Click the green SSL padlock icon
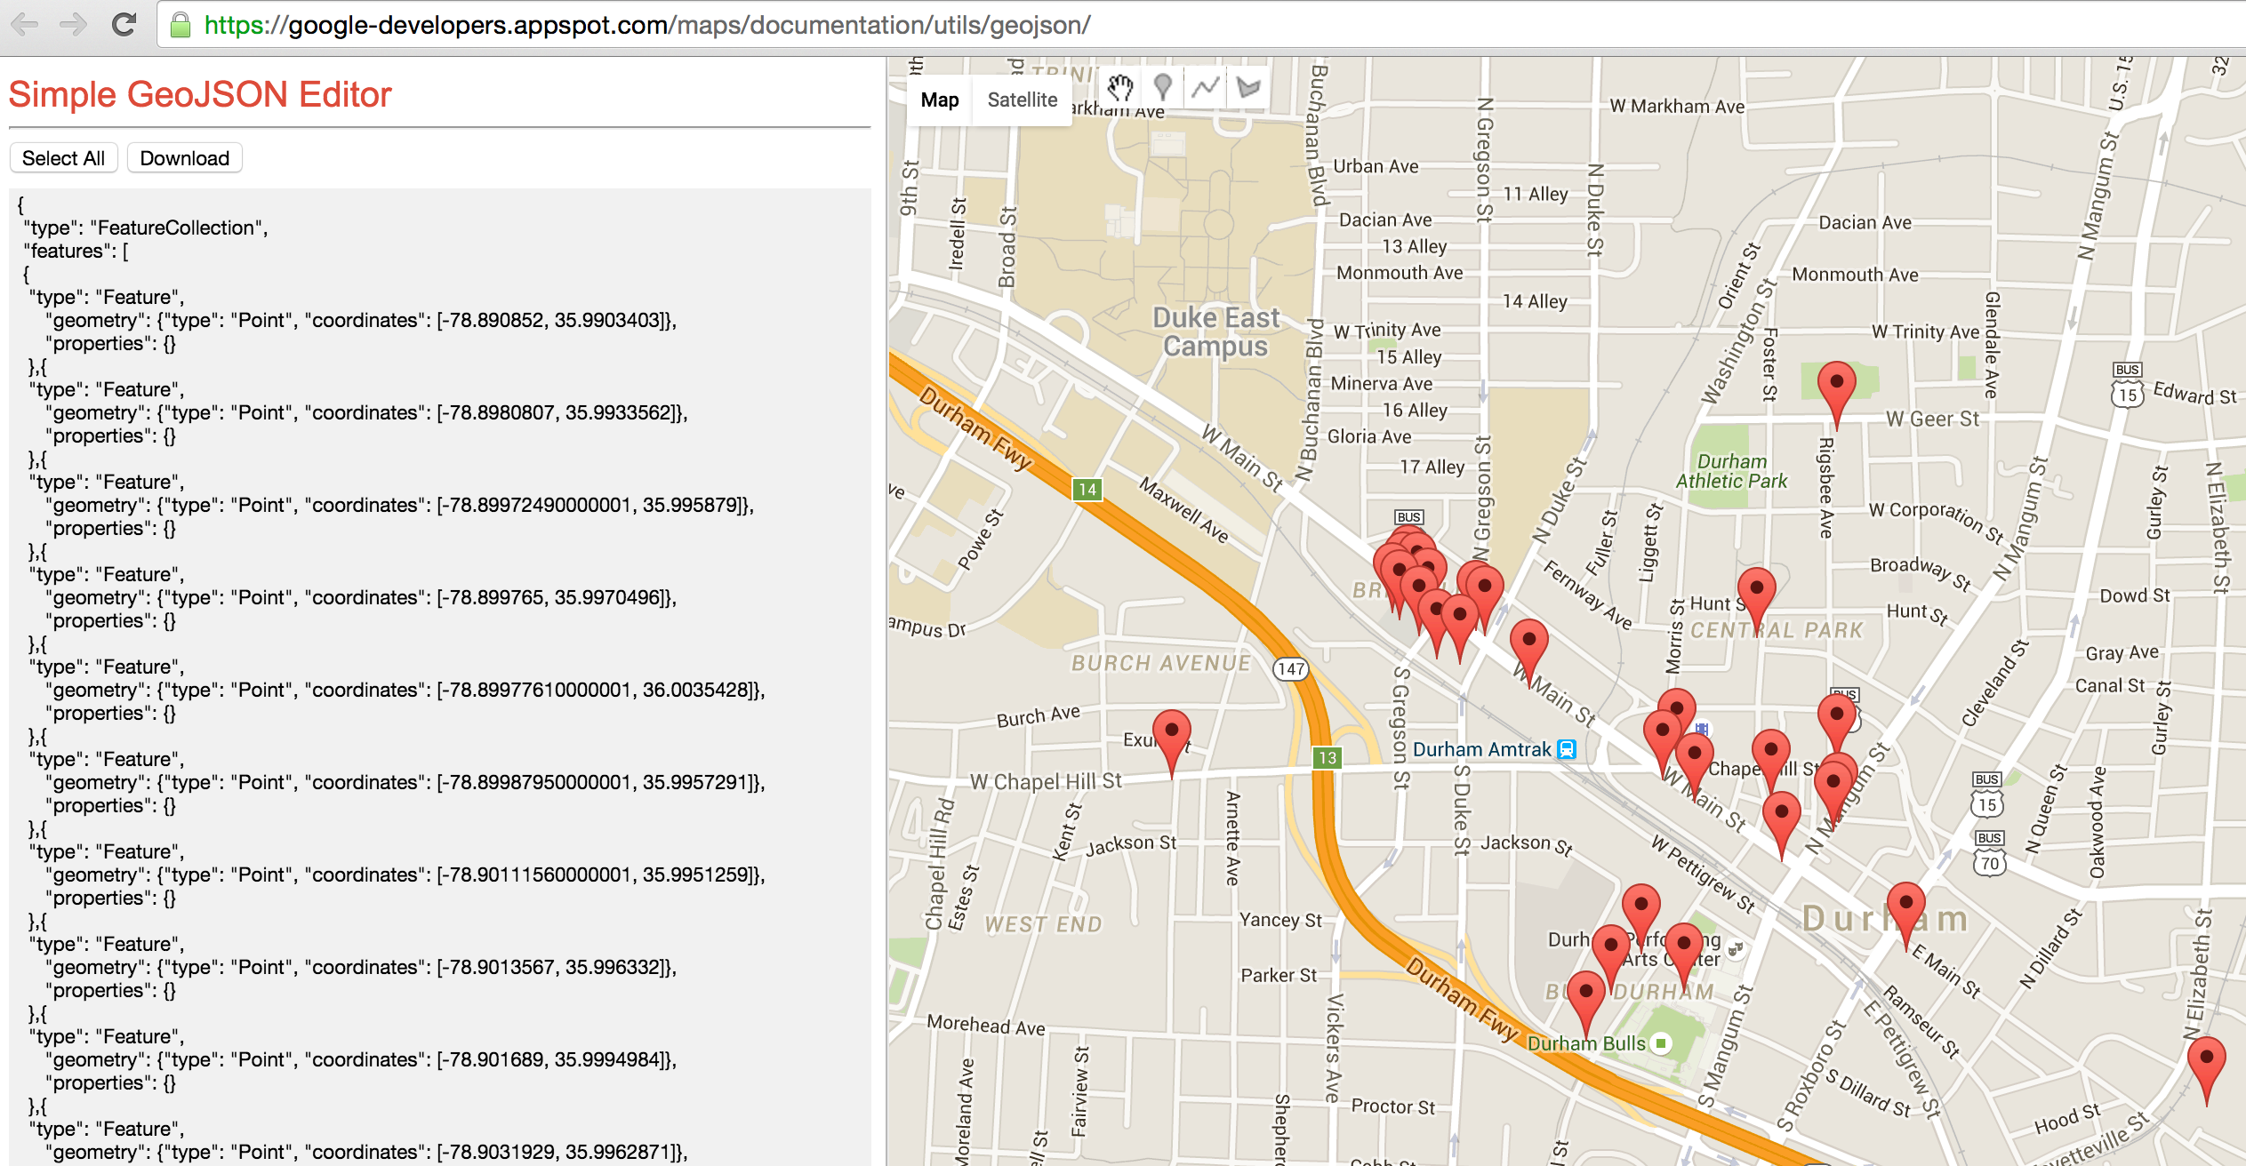 click(x=180, y=25)
